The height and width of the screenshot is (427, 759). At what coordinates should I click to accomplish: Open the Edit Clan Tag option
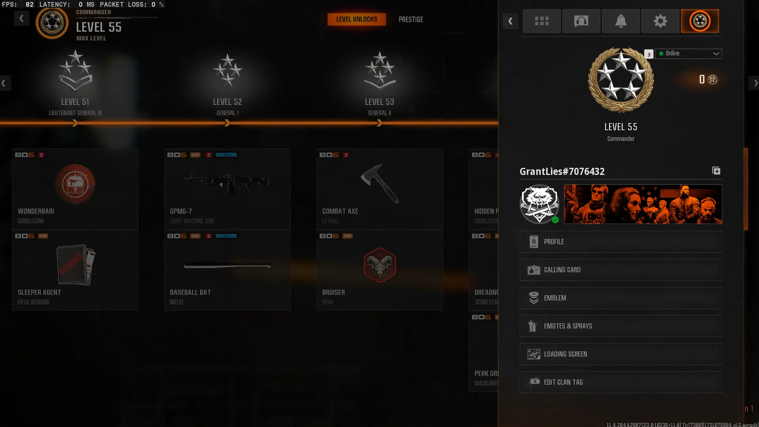(621, 382)
